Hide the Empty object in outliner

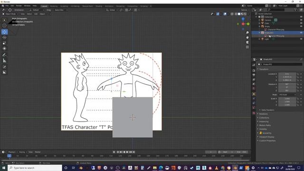(x=301, y=27)
